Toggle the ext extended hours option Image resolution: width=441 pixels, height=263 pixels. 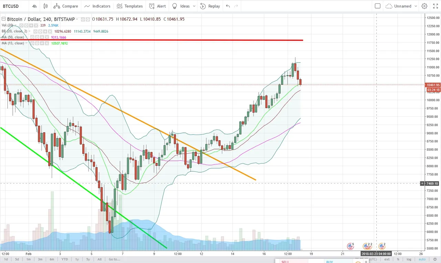click(387, 259)
